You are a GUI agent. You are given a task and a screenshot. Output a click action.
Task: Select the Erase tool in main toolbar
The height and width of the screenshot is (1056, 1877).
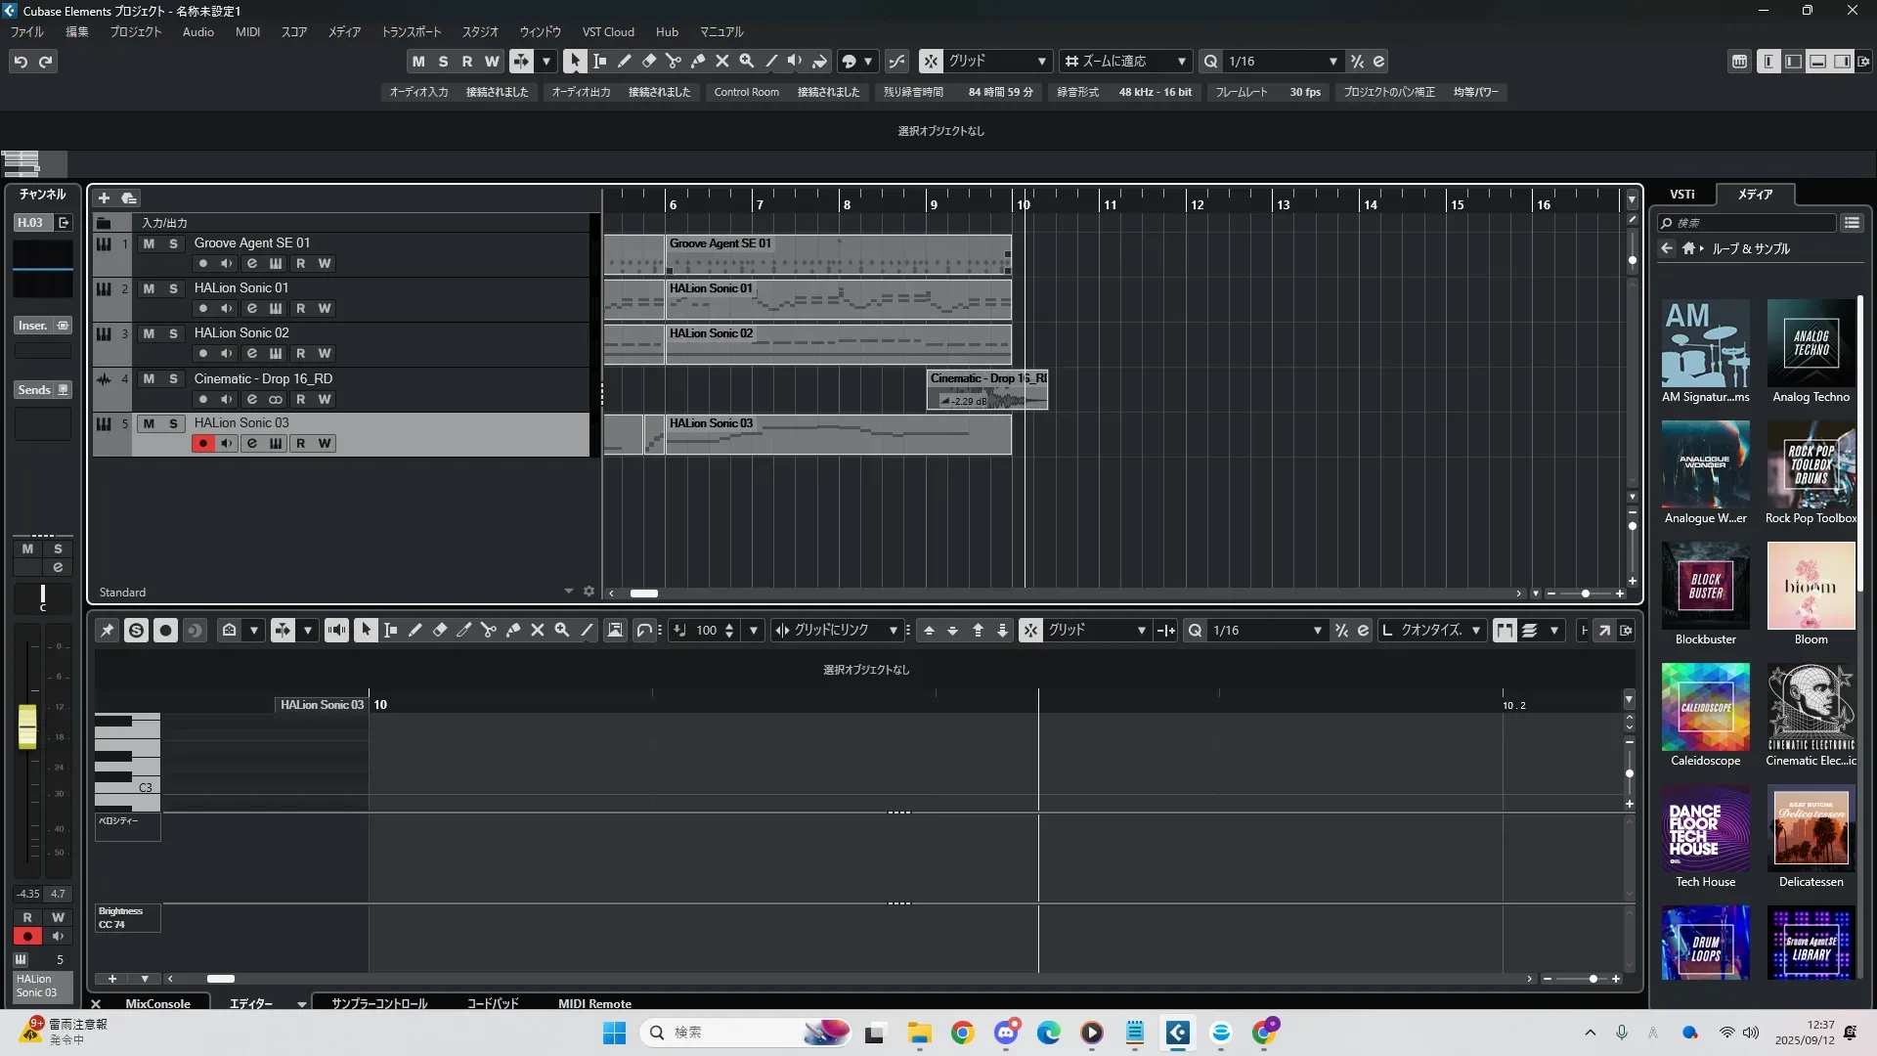click(x=649, y=61)
